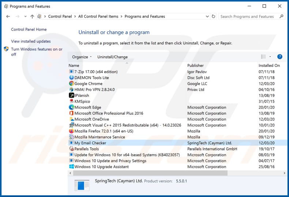Click the Microsoft Edge icon
289x197 pixels.
71,107
